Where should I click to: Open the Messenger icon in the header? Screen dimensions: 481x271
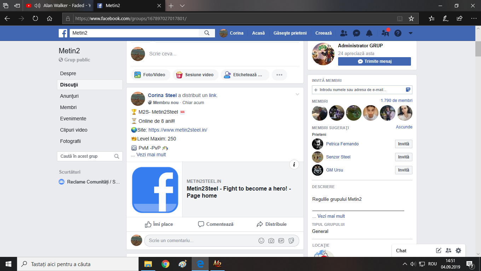[357, 33]
